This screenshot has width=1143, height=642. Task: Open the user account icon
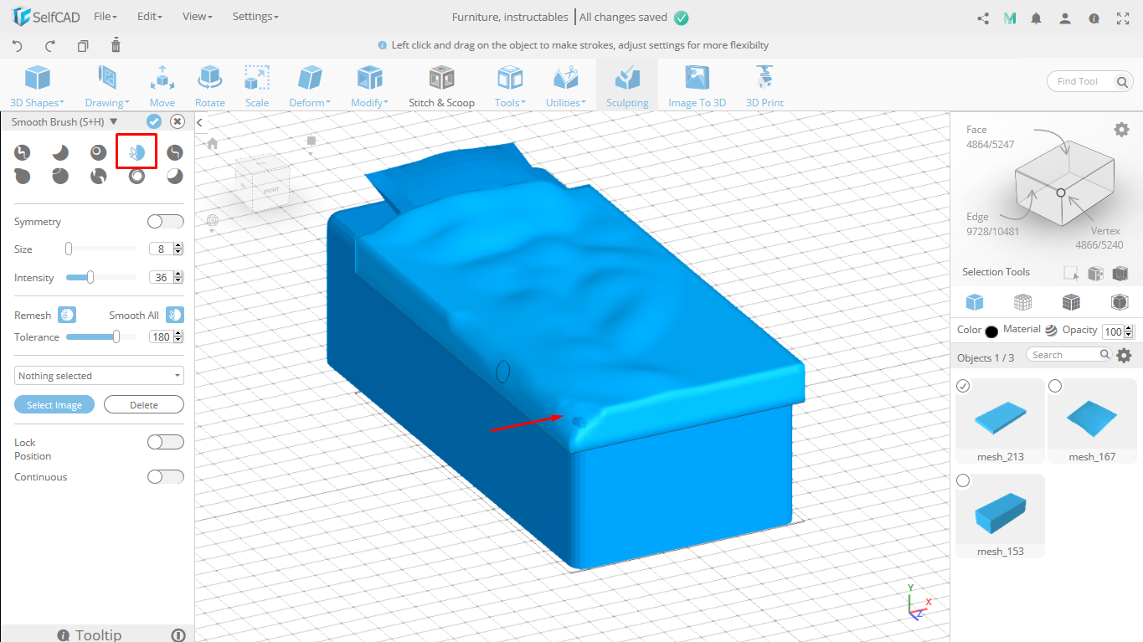(1064, 18)
